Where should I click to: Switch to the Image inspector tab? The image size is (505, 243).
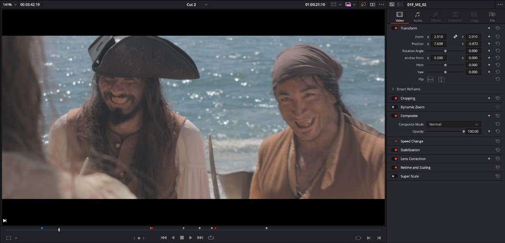pos(474,17)
